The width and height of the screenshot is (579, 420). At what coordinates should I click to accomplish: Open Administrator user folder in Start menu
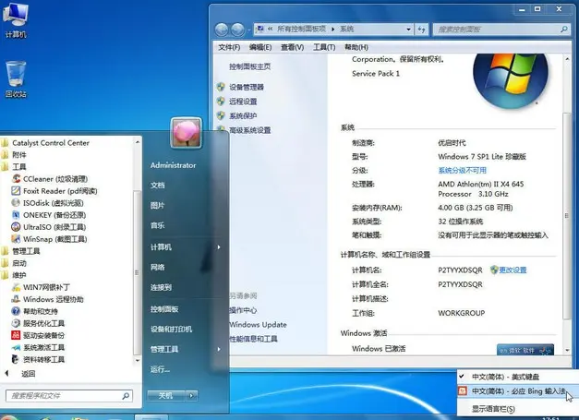click(174, 165)
